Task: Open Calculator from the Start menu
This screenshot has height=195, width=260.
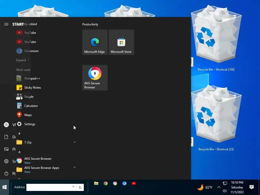Action: coord(27,106)
